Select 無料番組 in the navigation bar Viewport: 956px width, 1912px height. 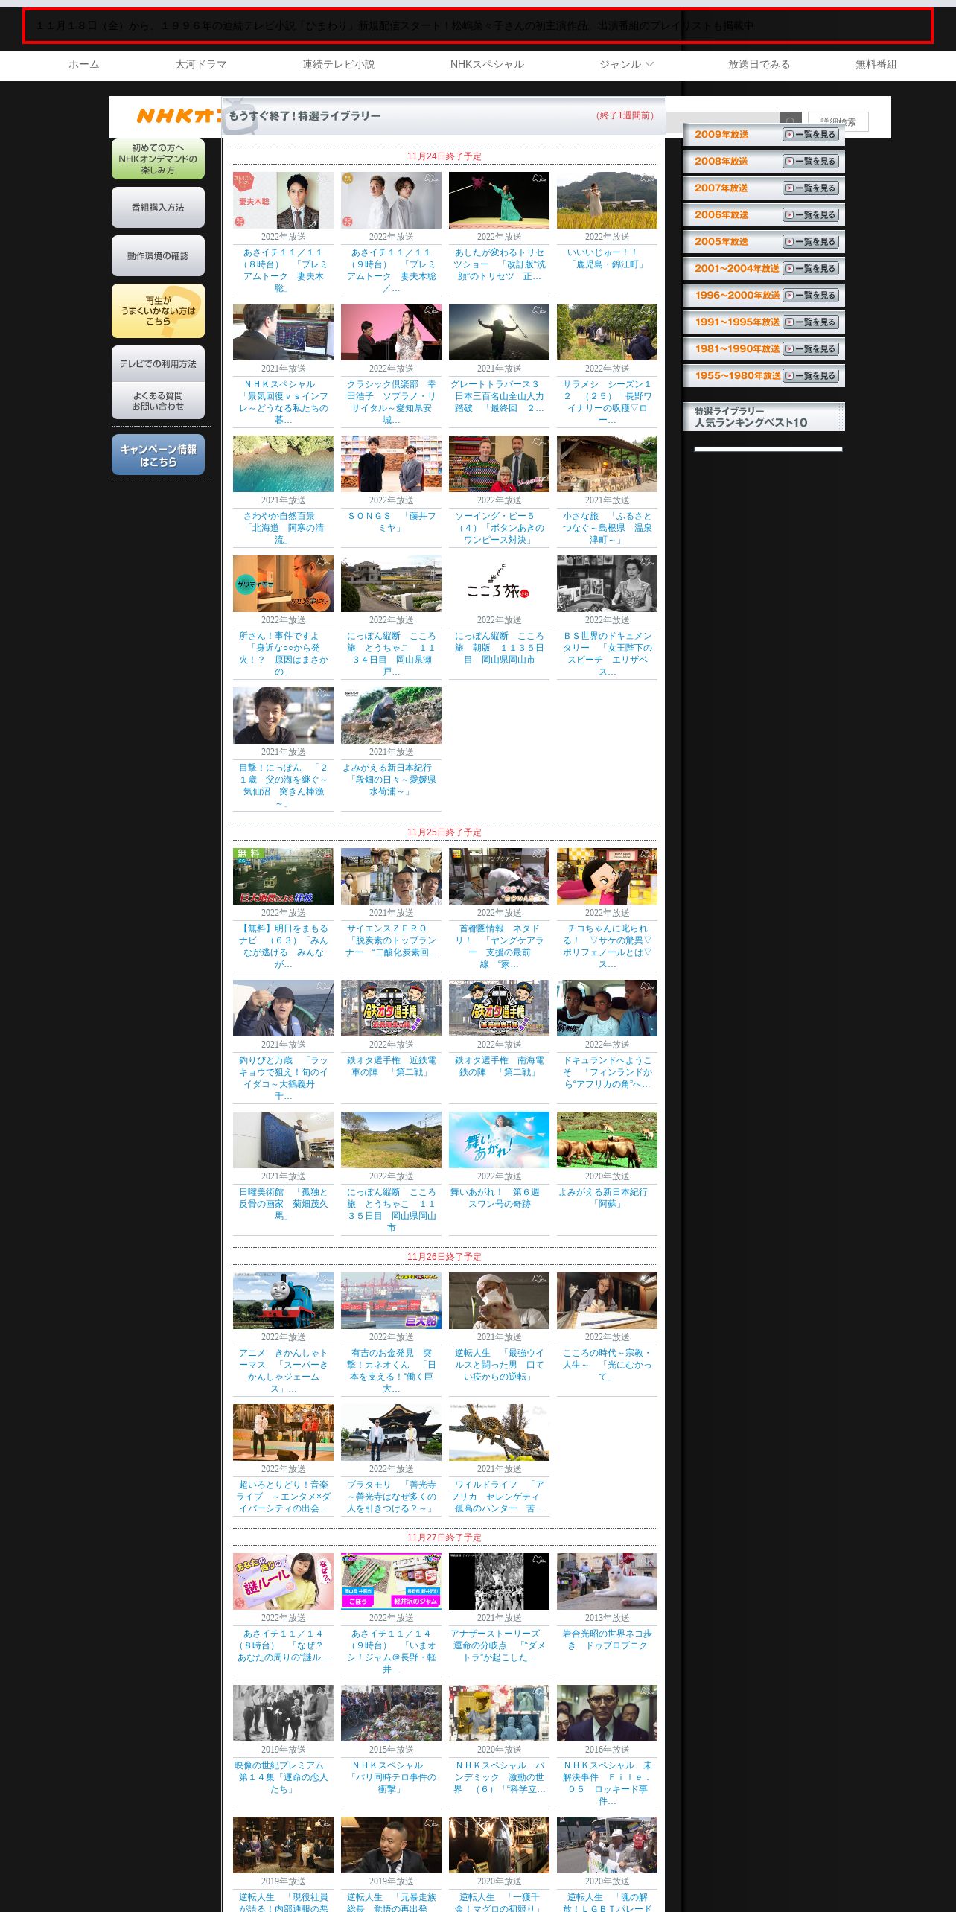tap(876, 65)
